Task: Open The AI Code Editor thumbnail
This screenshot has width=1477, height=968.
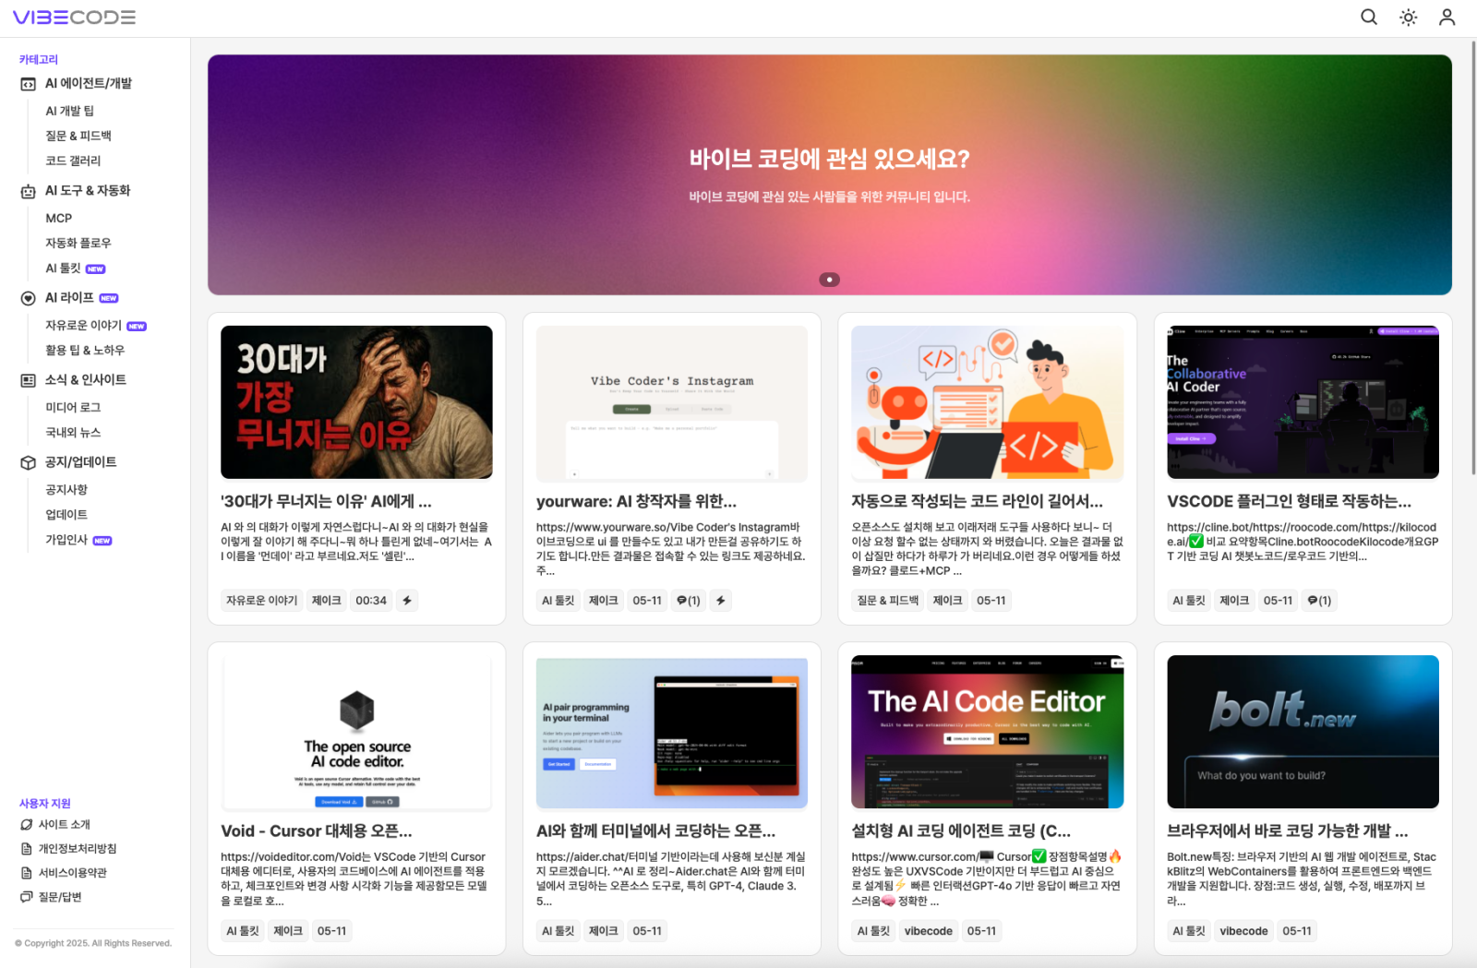Action: tap(987, 731)
